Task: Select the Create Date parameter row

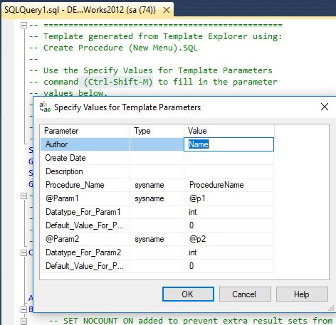Action: point(157,158)
